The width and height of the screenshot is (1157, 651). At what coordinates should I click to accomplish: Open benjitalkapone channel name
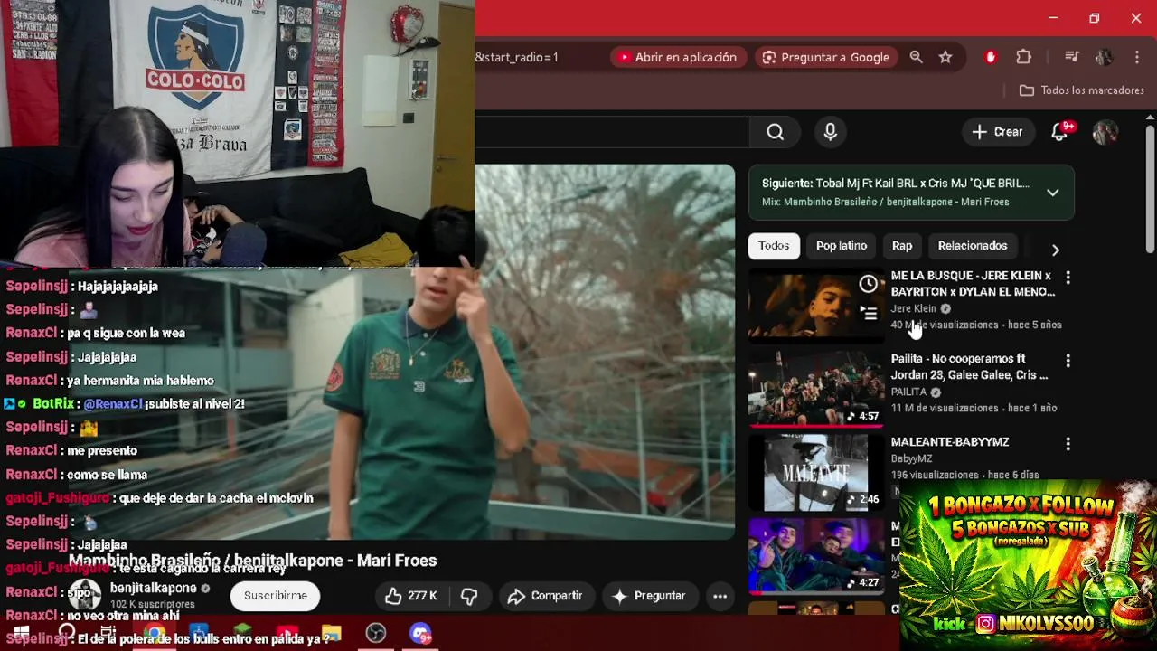pyautogui.click(x=153, y=588)
